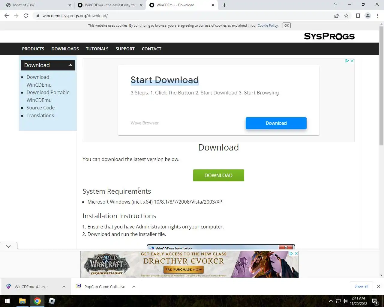Click the volume speaker tray icon
Screen dimensions: 384x307
345,301
